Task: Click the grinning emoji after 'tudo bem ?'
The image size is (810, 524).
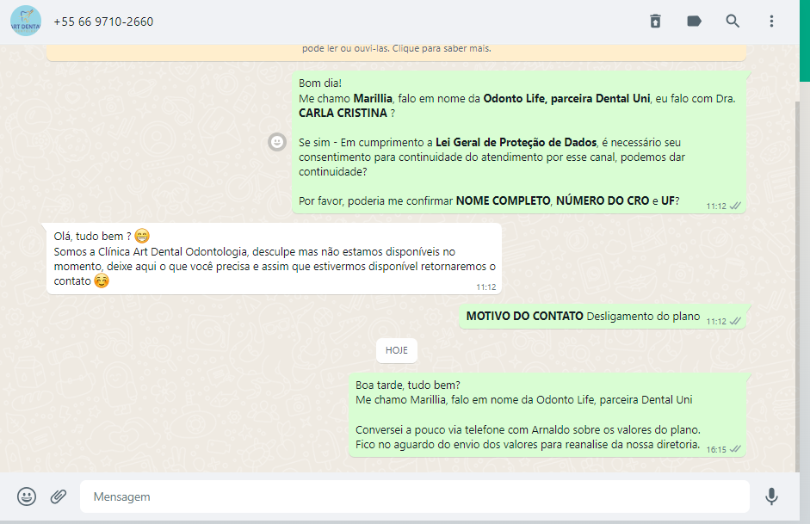Action: click(142, 236)
